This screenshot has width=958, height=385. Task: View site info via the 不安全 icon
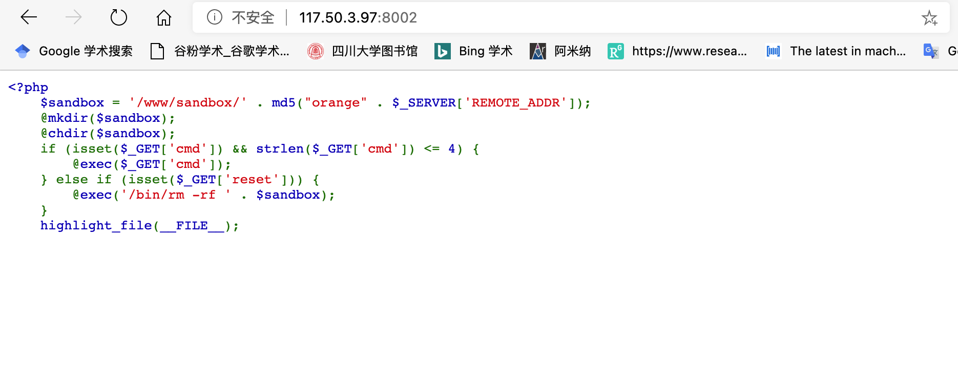[215, 17]
